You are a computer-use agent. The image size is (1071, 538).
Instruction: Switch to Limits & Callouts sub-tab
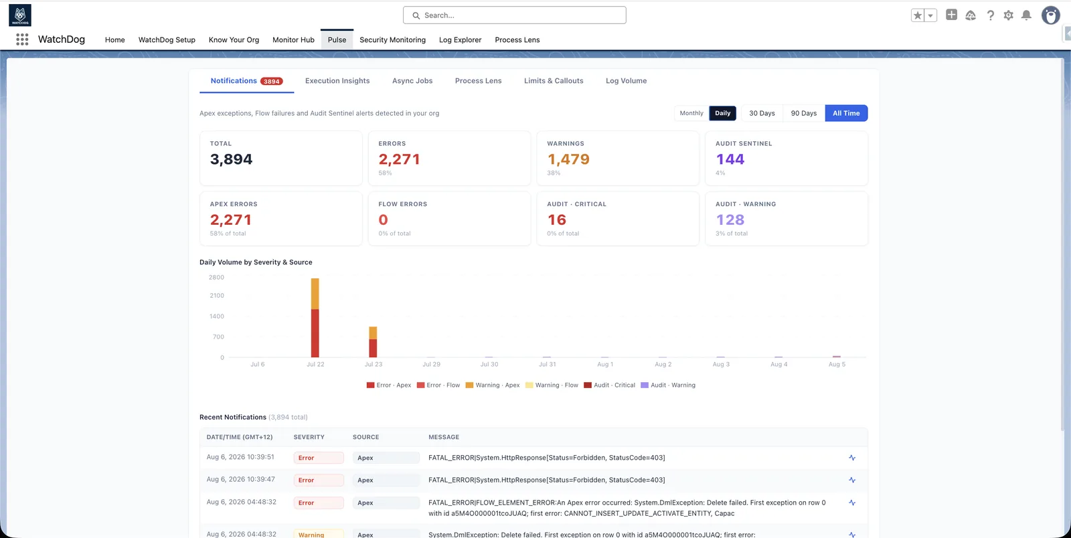pyautogui.click(x=554, y=81)
